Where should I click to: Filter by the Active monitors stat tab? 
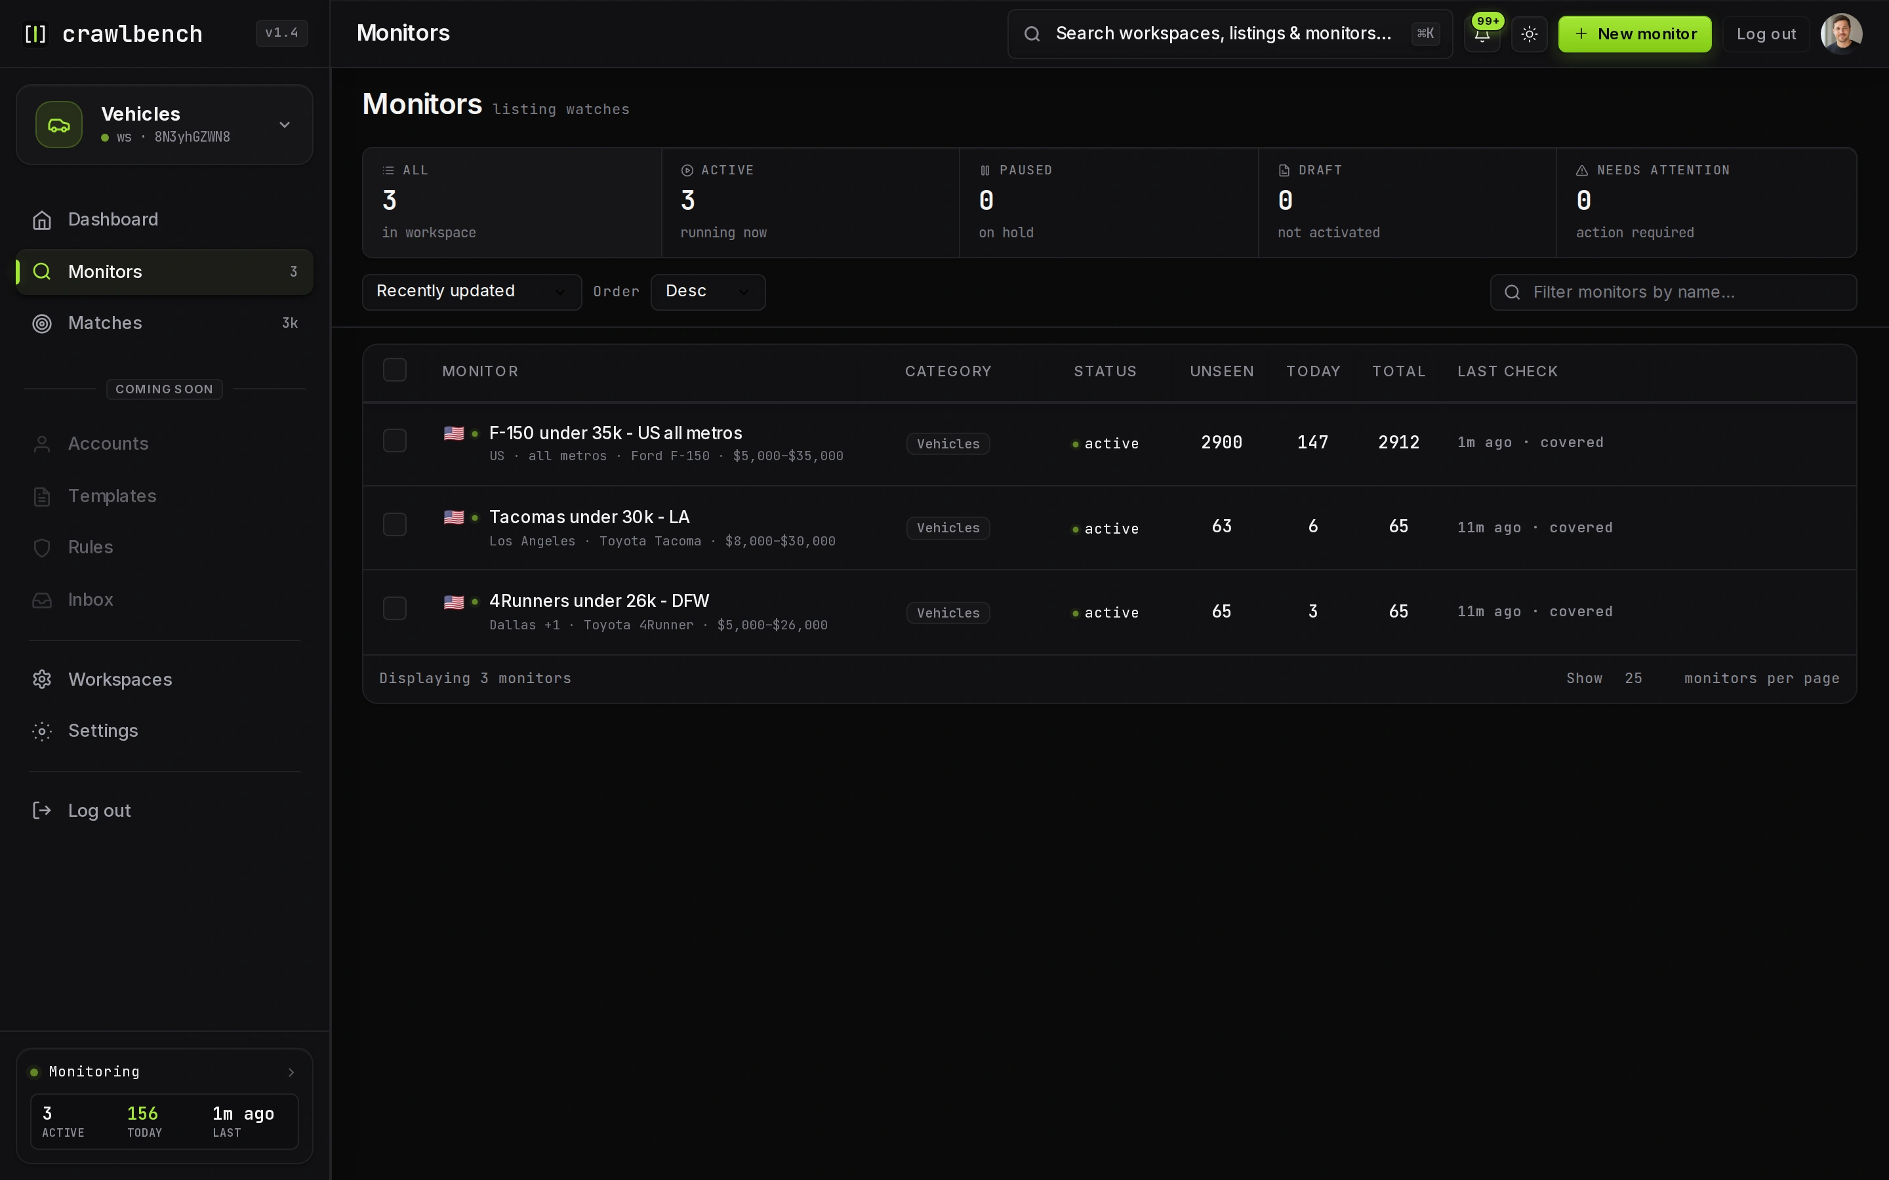[x=810, y=202]
